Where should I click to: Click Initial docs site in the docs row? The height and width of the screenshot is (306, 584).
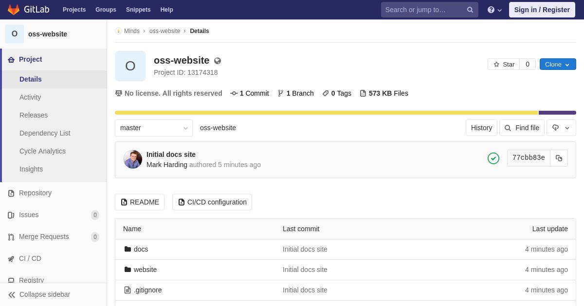coord(305,249)
